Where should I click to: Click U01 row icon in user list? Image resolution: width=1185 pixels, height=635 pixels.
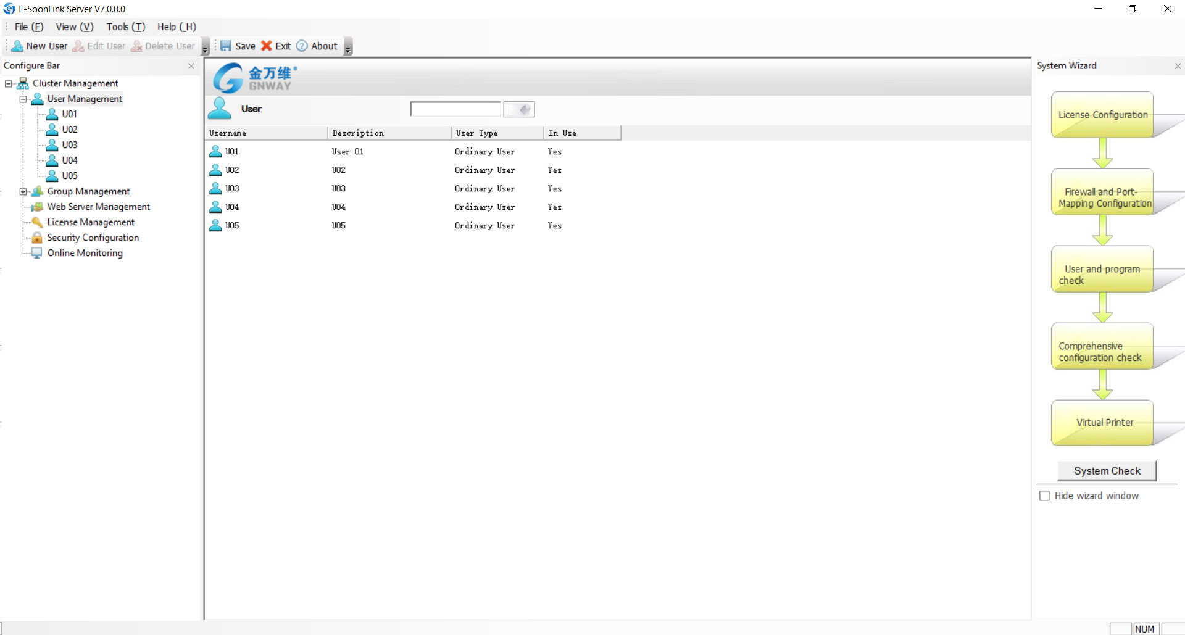click(215, 151)
